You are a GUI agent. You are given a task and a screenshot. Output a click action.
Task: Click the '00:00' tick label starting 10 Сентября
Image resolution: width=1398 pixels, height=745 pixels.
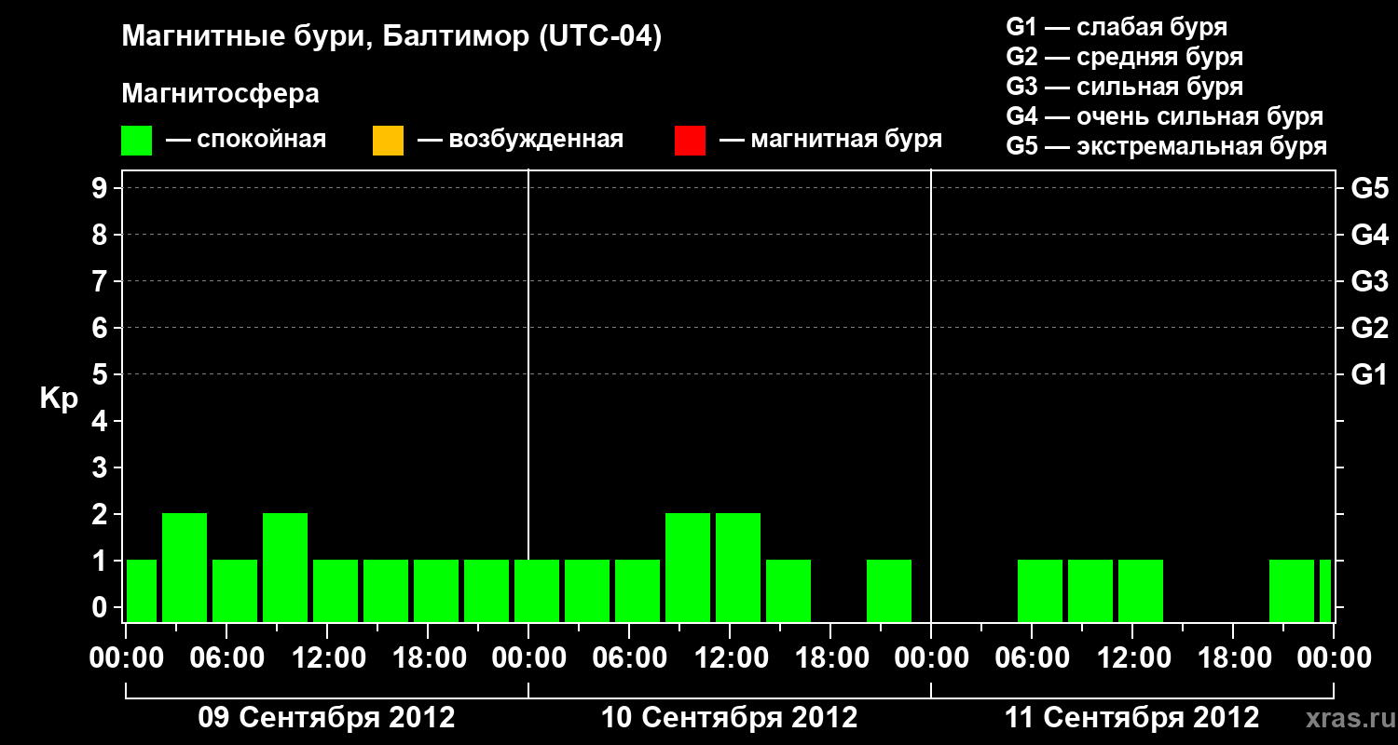pos(528,658)
